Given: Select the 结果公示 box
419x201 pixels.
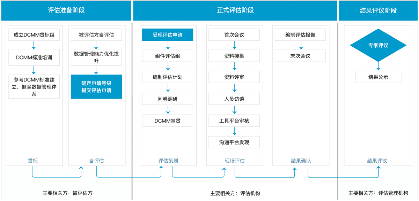Looking at the screenshot, I should click(378, 77).
